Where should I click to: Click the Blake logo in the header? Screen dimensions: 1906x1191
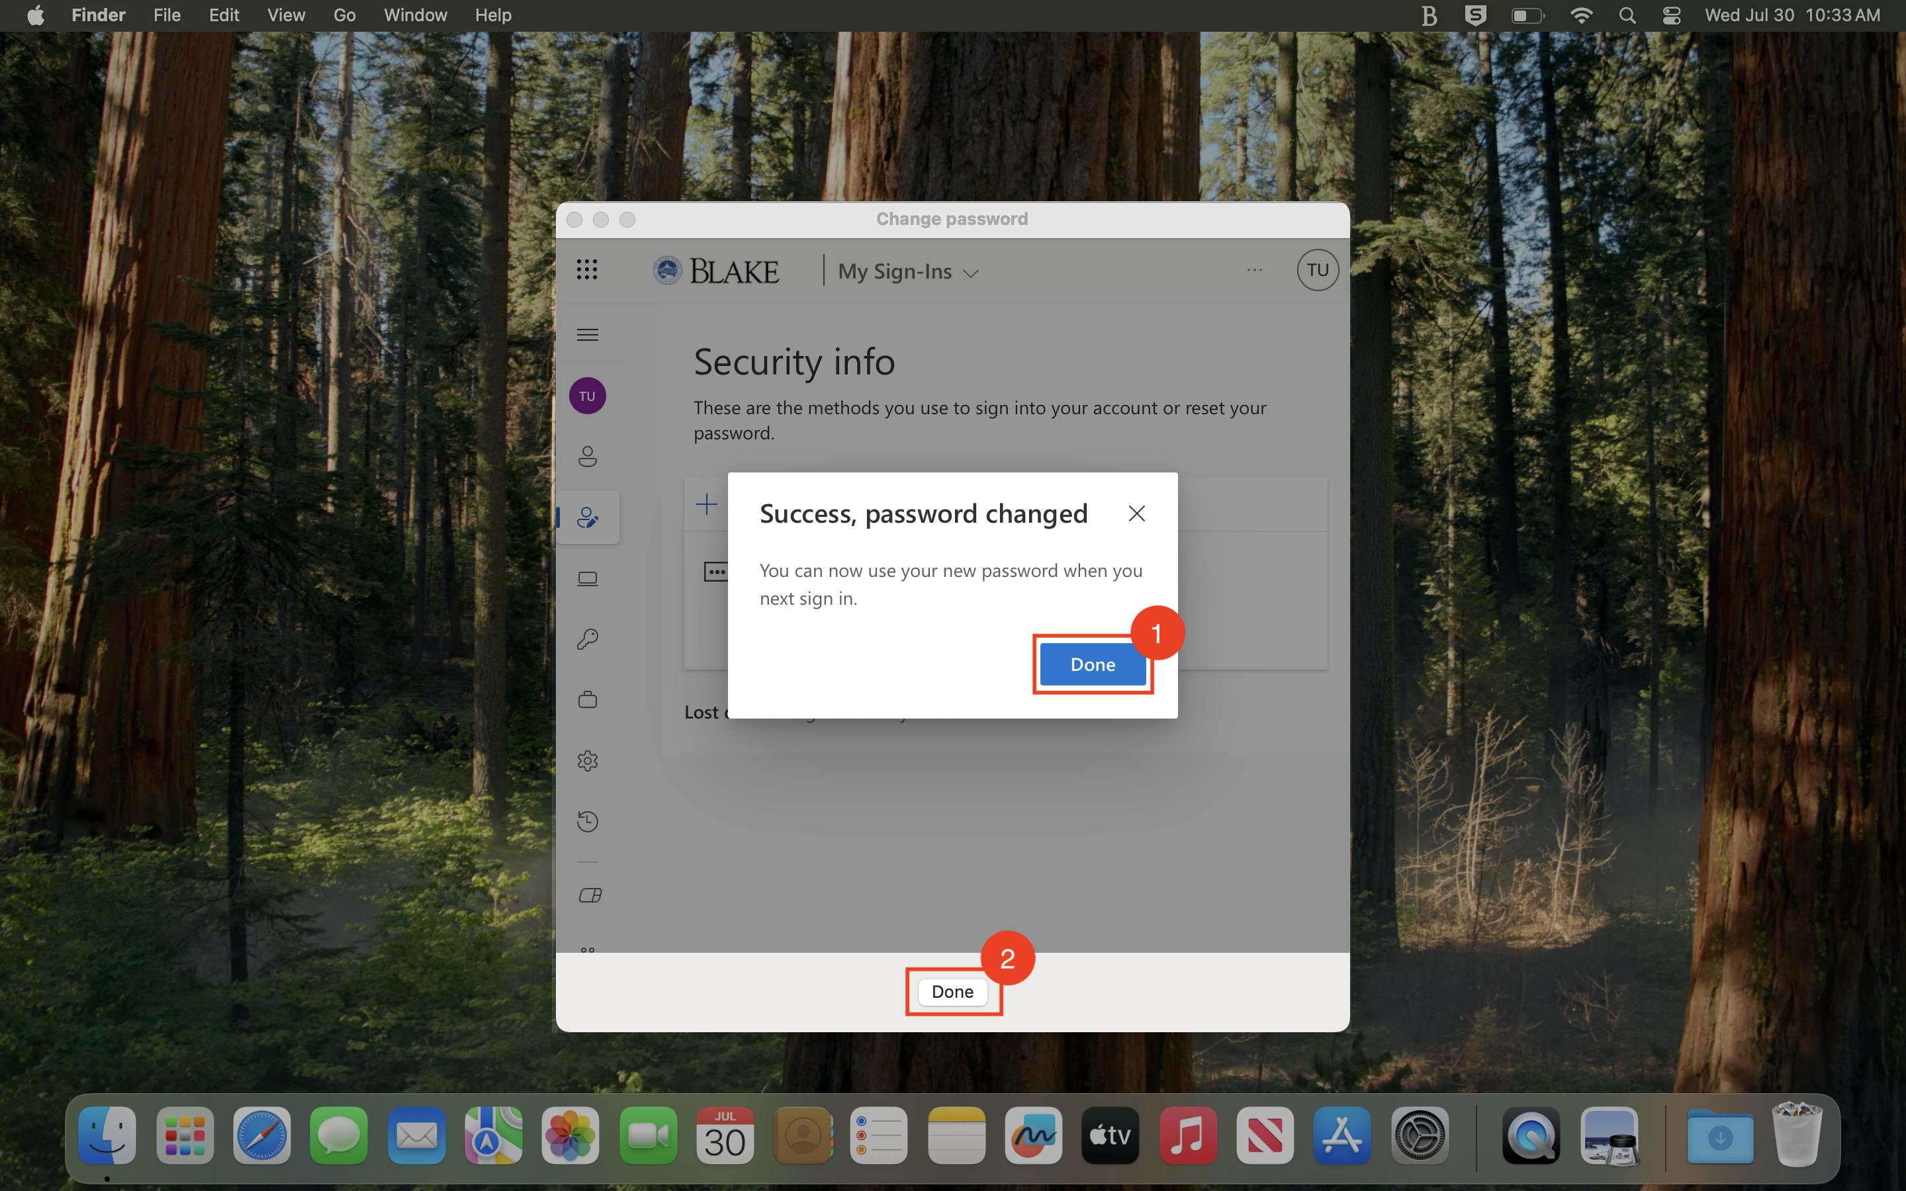click(x=716, y=270)
